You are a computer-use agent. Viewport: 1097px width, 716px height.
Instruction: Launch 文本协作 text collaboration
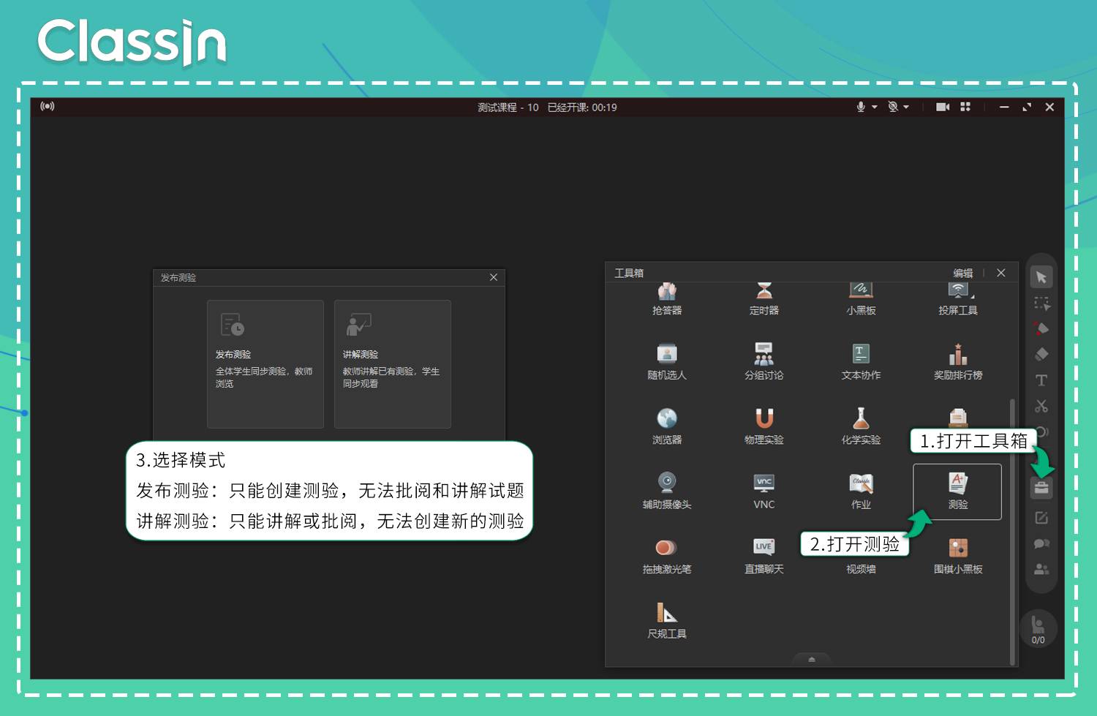861,361
